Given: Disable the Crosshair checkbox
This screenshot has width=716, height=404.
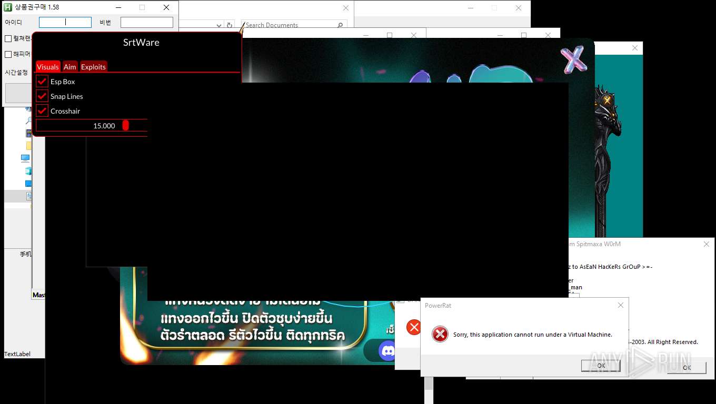Looking at the screenshot, I should click(42, 111).
